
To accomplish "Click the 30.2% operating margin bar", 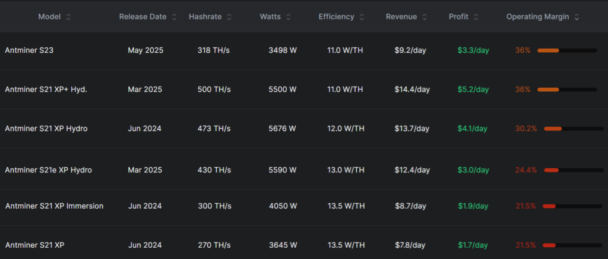I will click(573, 129).
